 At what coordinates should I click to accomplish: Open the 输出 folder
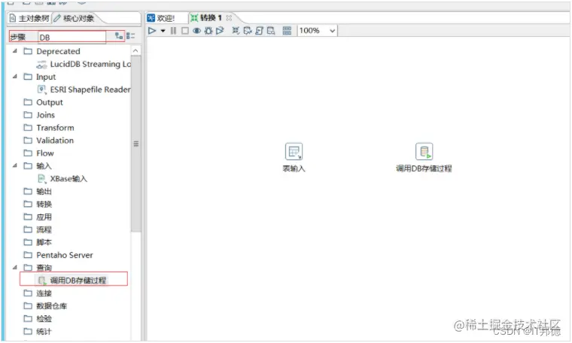(x=38, y=191)
